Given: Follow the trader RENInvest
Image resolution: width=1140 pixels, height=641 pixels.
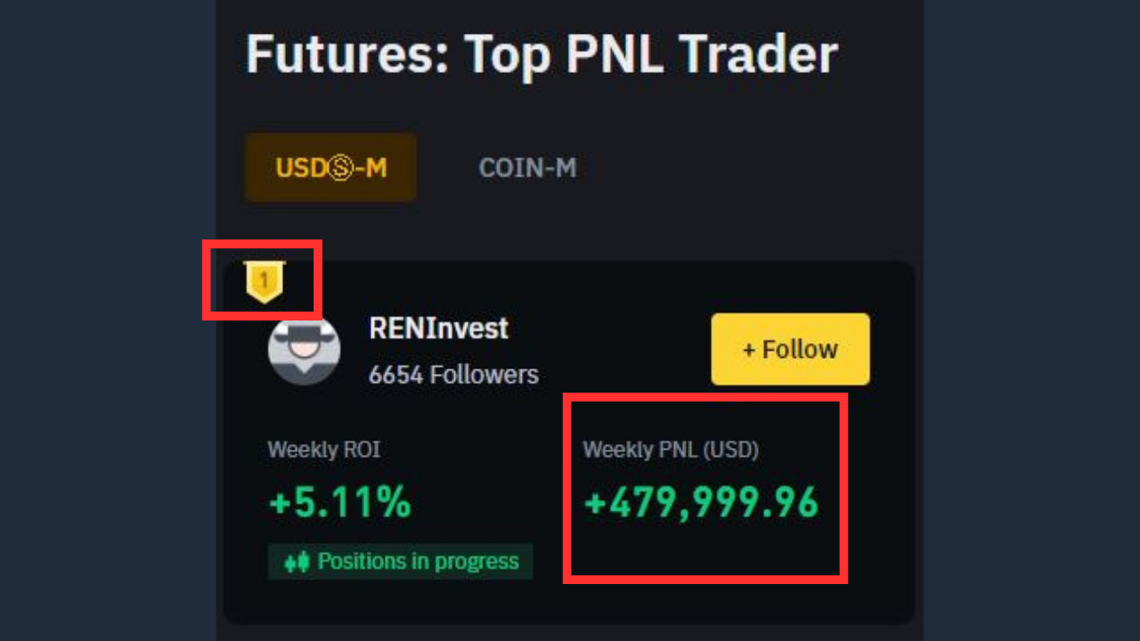Looking at the screenshot, I should (790, 349).
